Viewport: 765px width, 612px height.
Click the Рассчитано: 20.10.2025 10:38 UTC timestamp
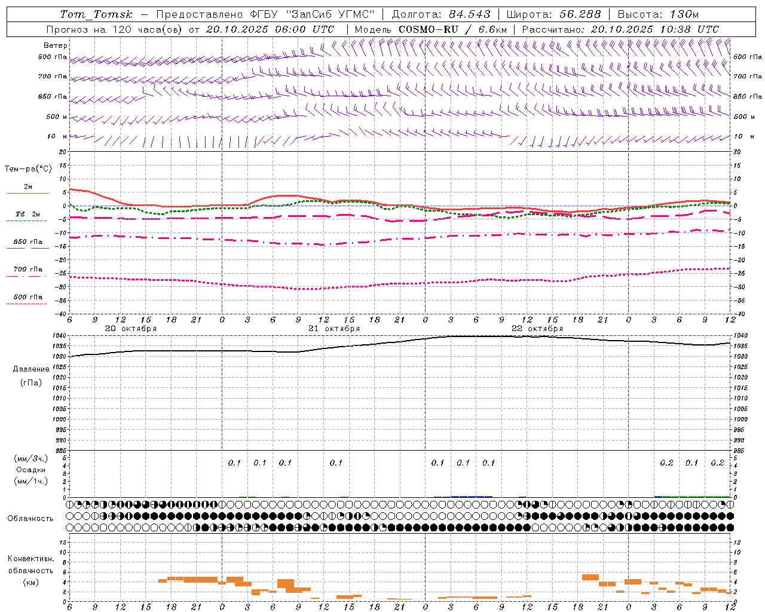pos(620,29)
